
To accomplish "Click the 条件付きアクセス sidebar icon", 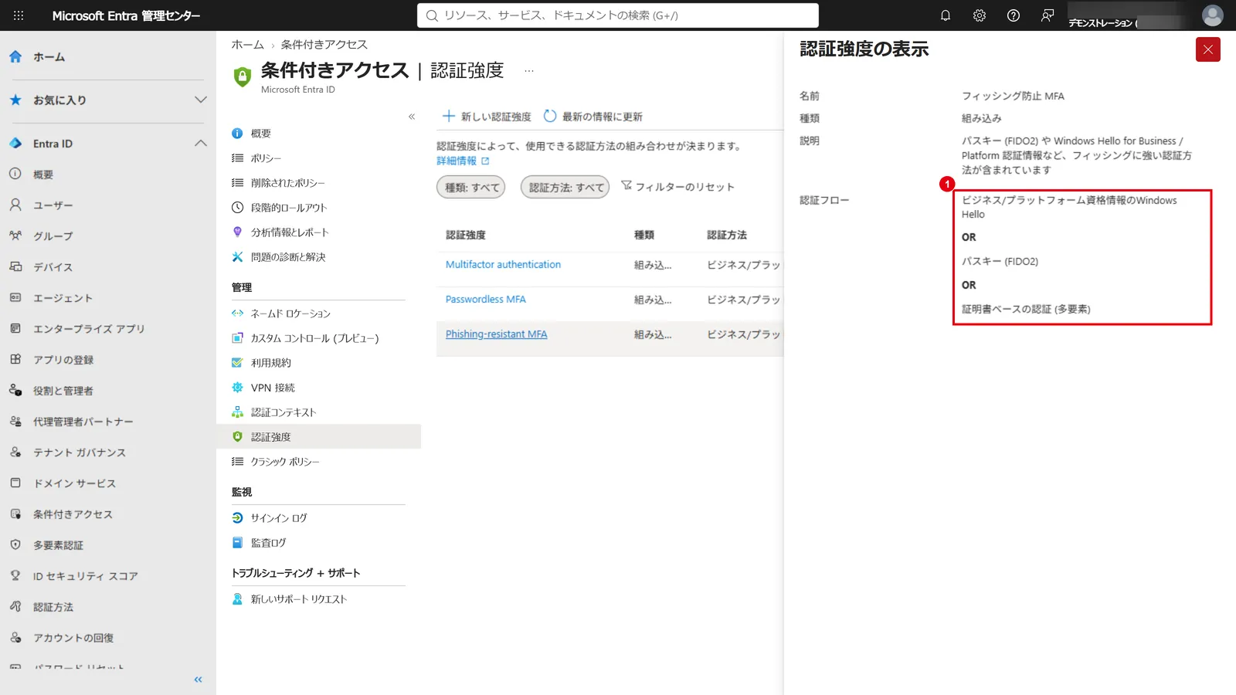I will click(15, 514).
